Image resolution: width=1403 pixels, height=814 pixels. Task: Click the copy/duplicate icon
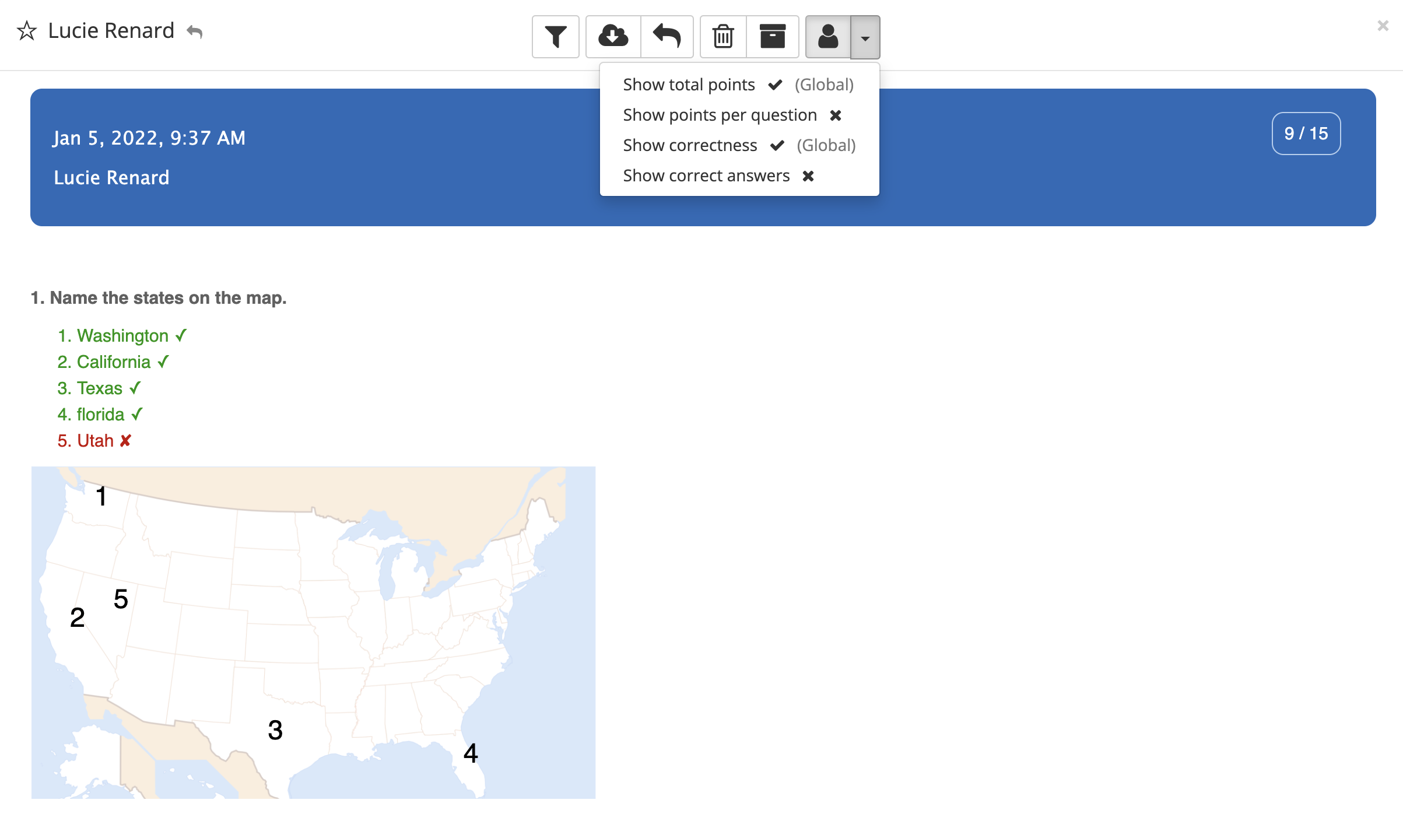(772, 38)
